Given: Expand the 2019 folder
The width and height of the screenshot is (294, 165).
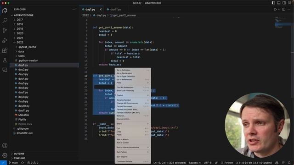Looking at the screenshot, I should pos(44,28).
